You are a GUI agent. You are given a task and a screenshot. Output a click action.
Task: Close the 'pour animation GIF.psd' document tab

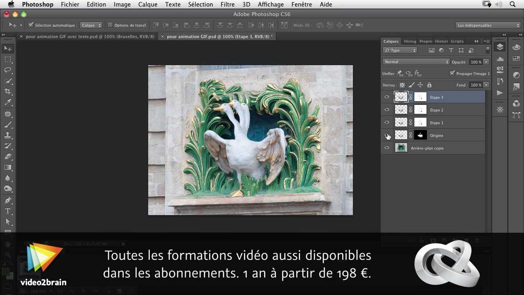(163, 36)
